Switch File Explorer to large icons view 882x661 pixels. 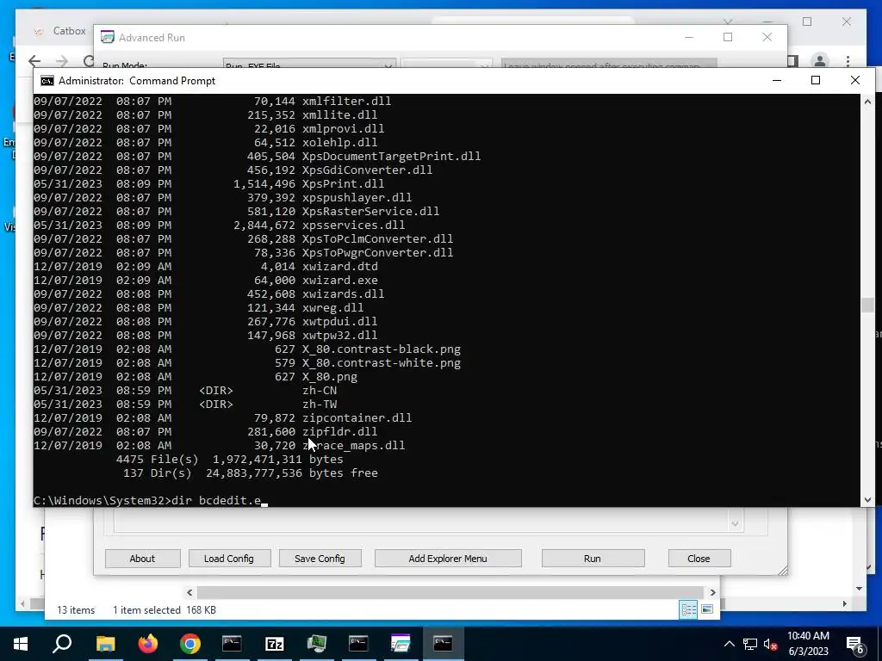tap(707, 610)
